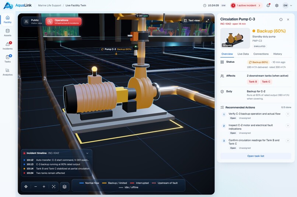The width and height of the screenshot is (297, 197).
Task: Open the Tasks section in sidebar
Action: [x=7, y=59]
